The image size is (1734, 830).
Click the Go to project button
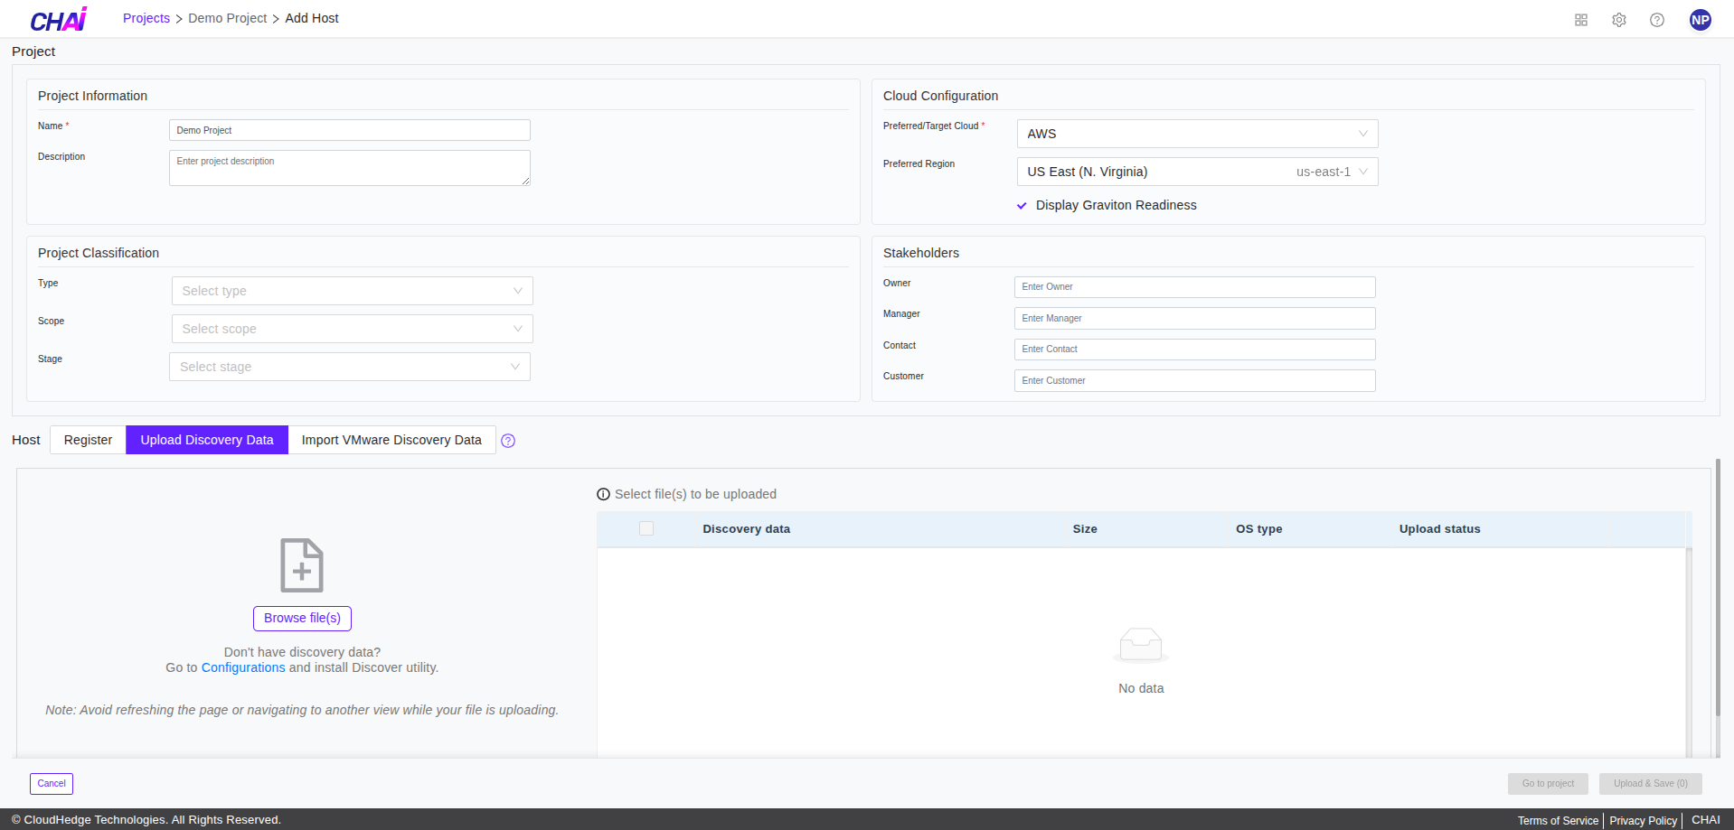tap(1548, 783)
